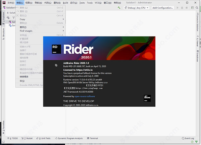Click the Run (play) icon in toolbar

pyautogui.click(x=178, y=8)
